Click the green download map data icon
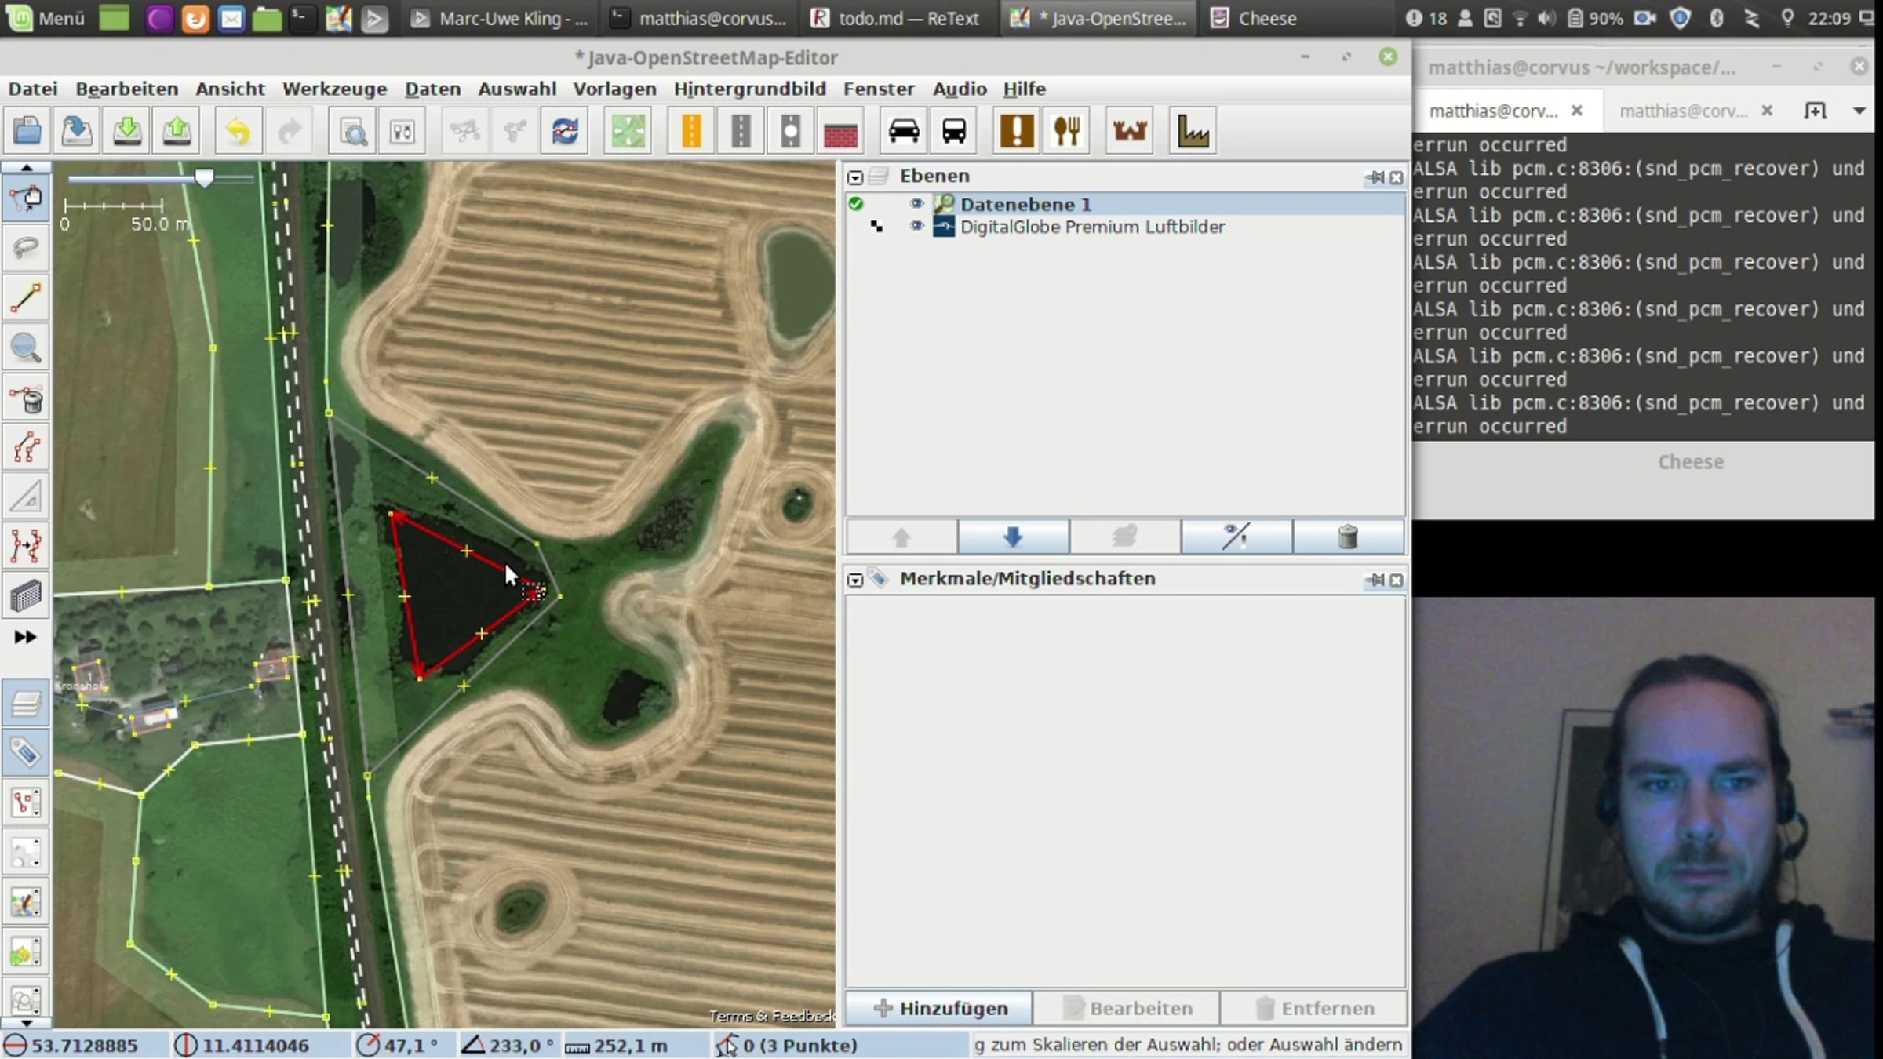 [x=127, y=130]
